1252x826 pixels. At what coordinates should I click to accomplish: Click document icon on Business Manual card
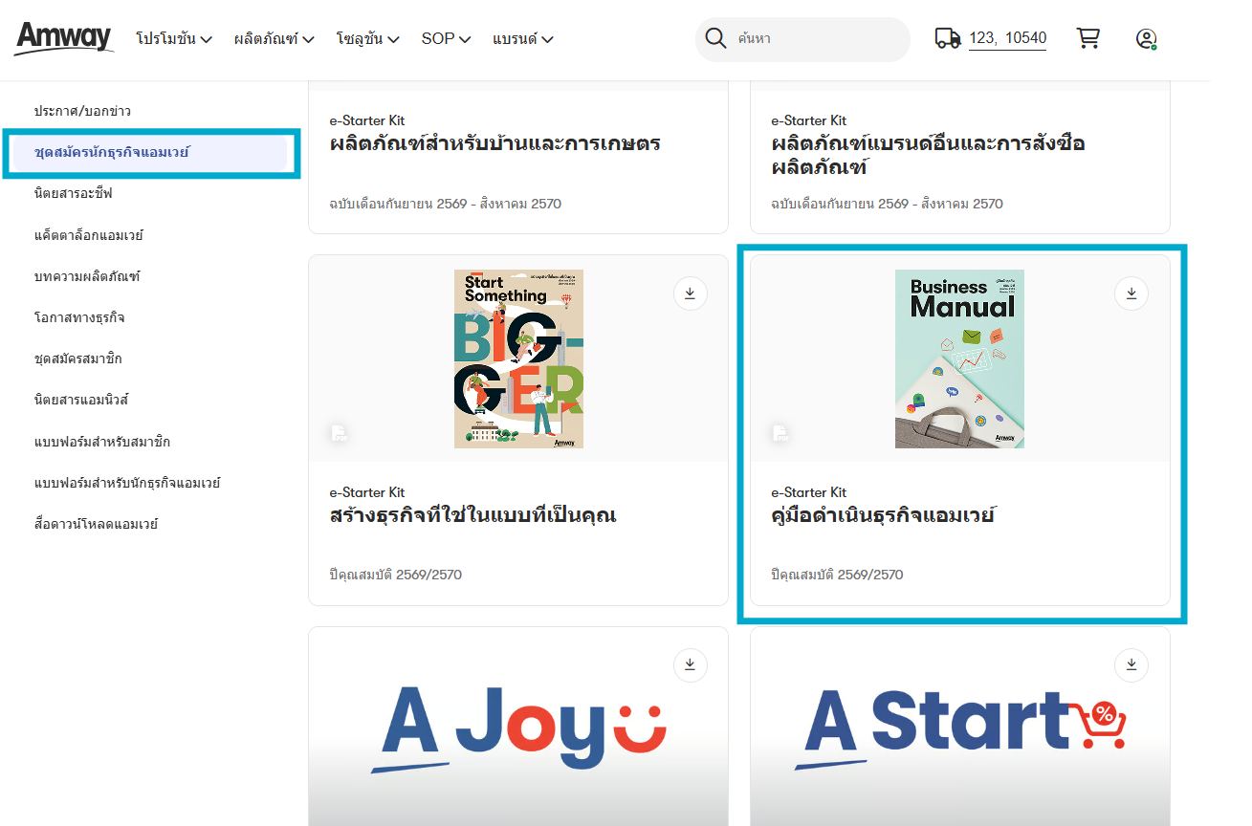pyautogui.click(x=780, y=435)
